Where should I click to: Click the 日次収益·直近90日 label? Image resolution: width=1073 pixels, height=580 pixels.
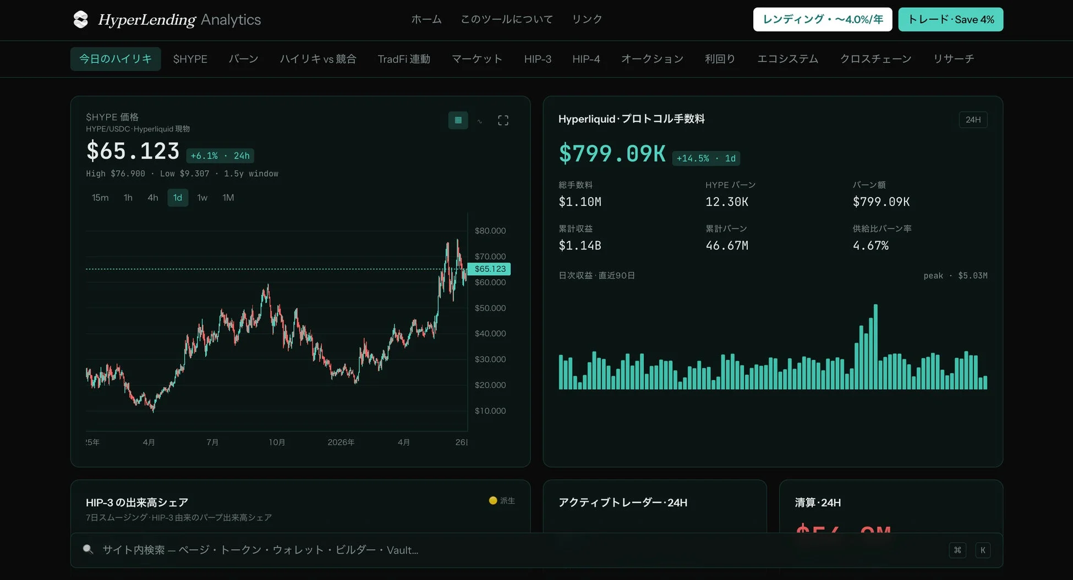point(596,276)
